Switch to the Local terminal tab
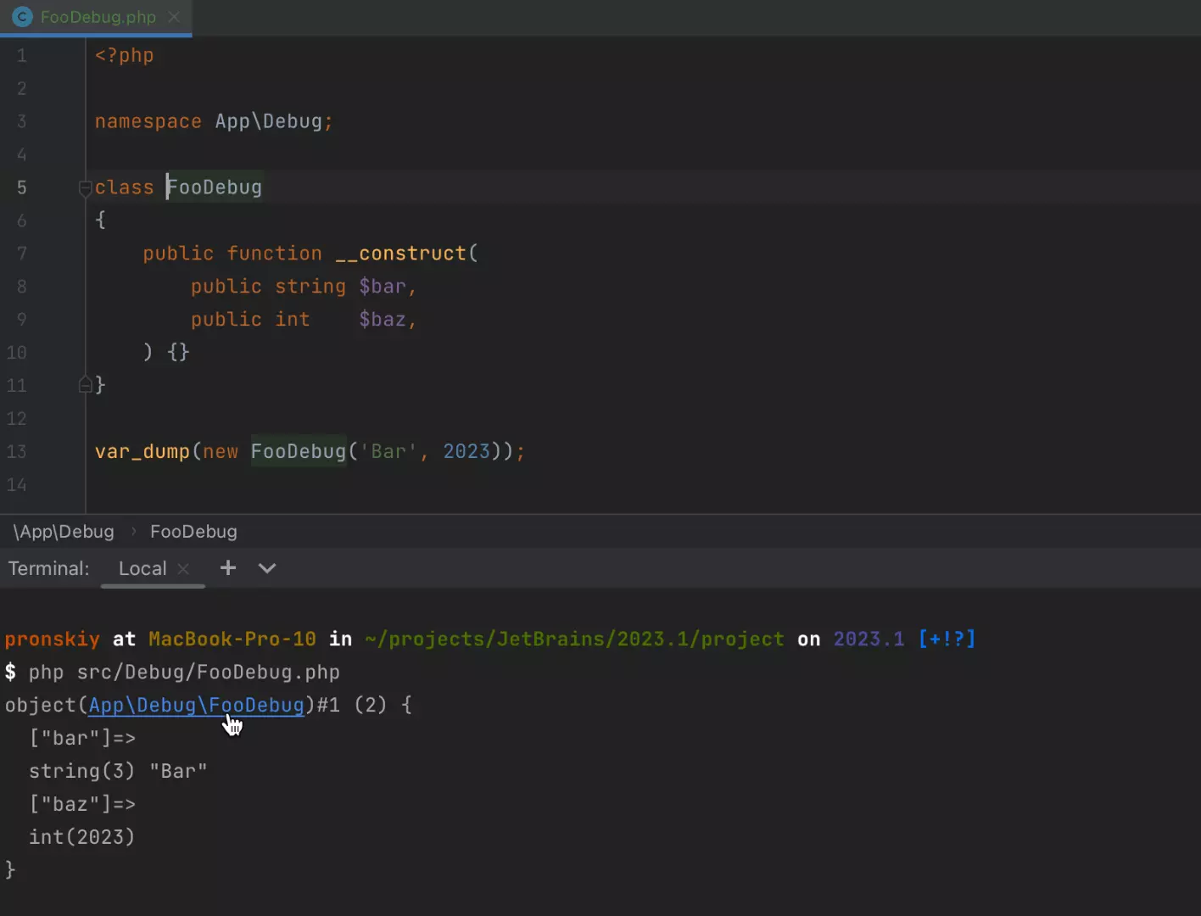Viewport: 1201px width, 916px height. tap(142, 568)
